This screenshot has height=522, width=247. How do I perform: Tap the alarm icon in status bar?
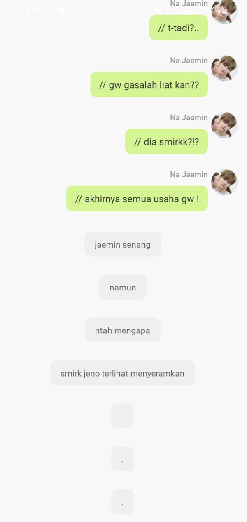tap(51, 10)
